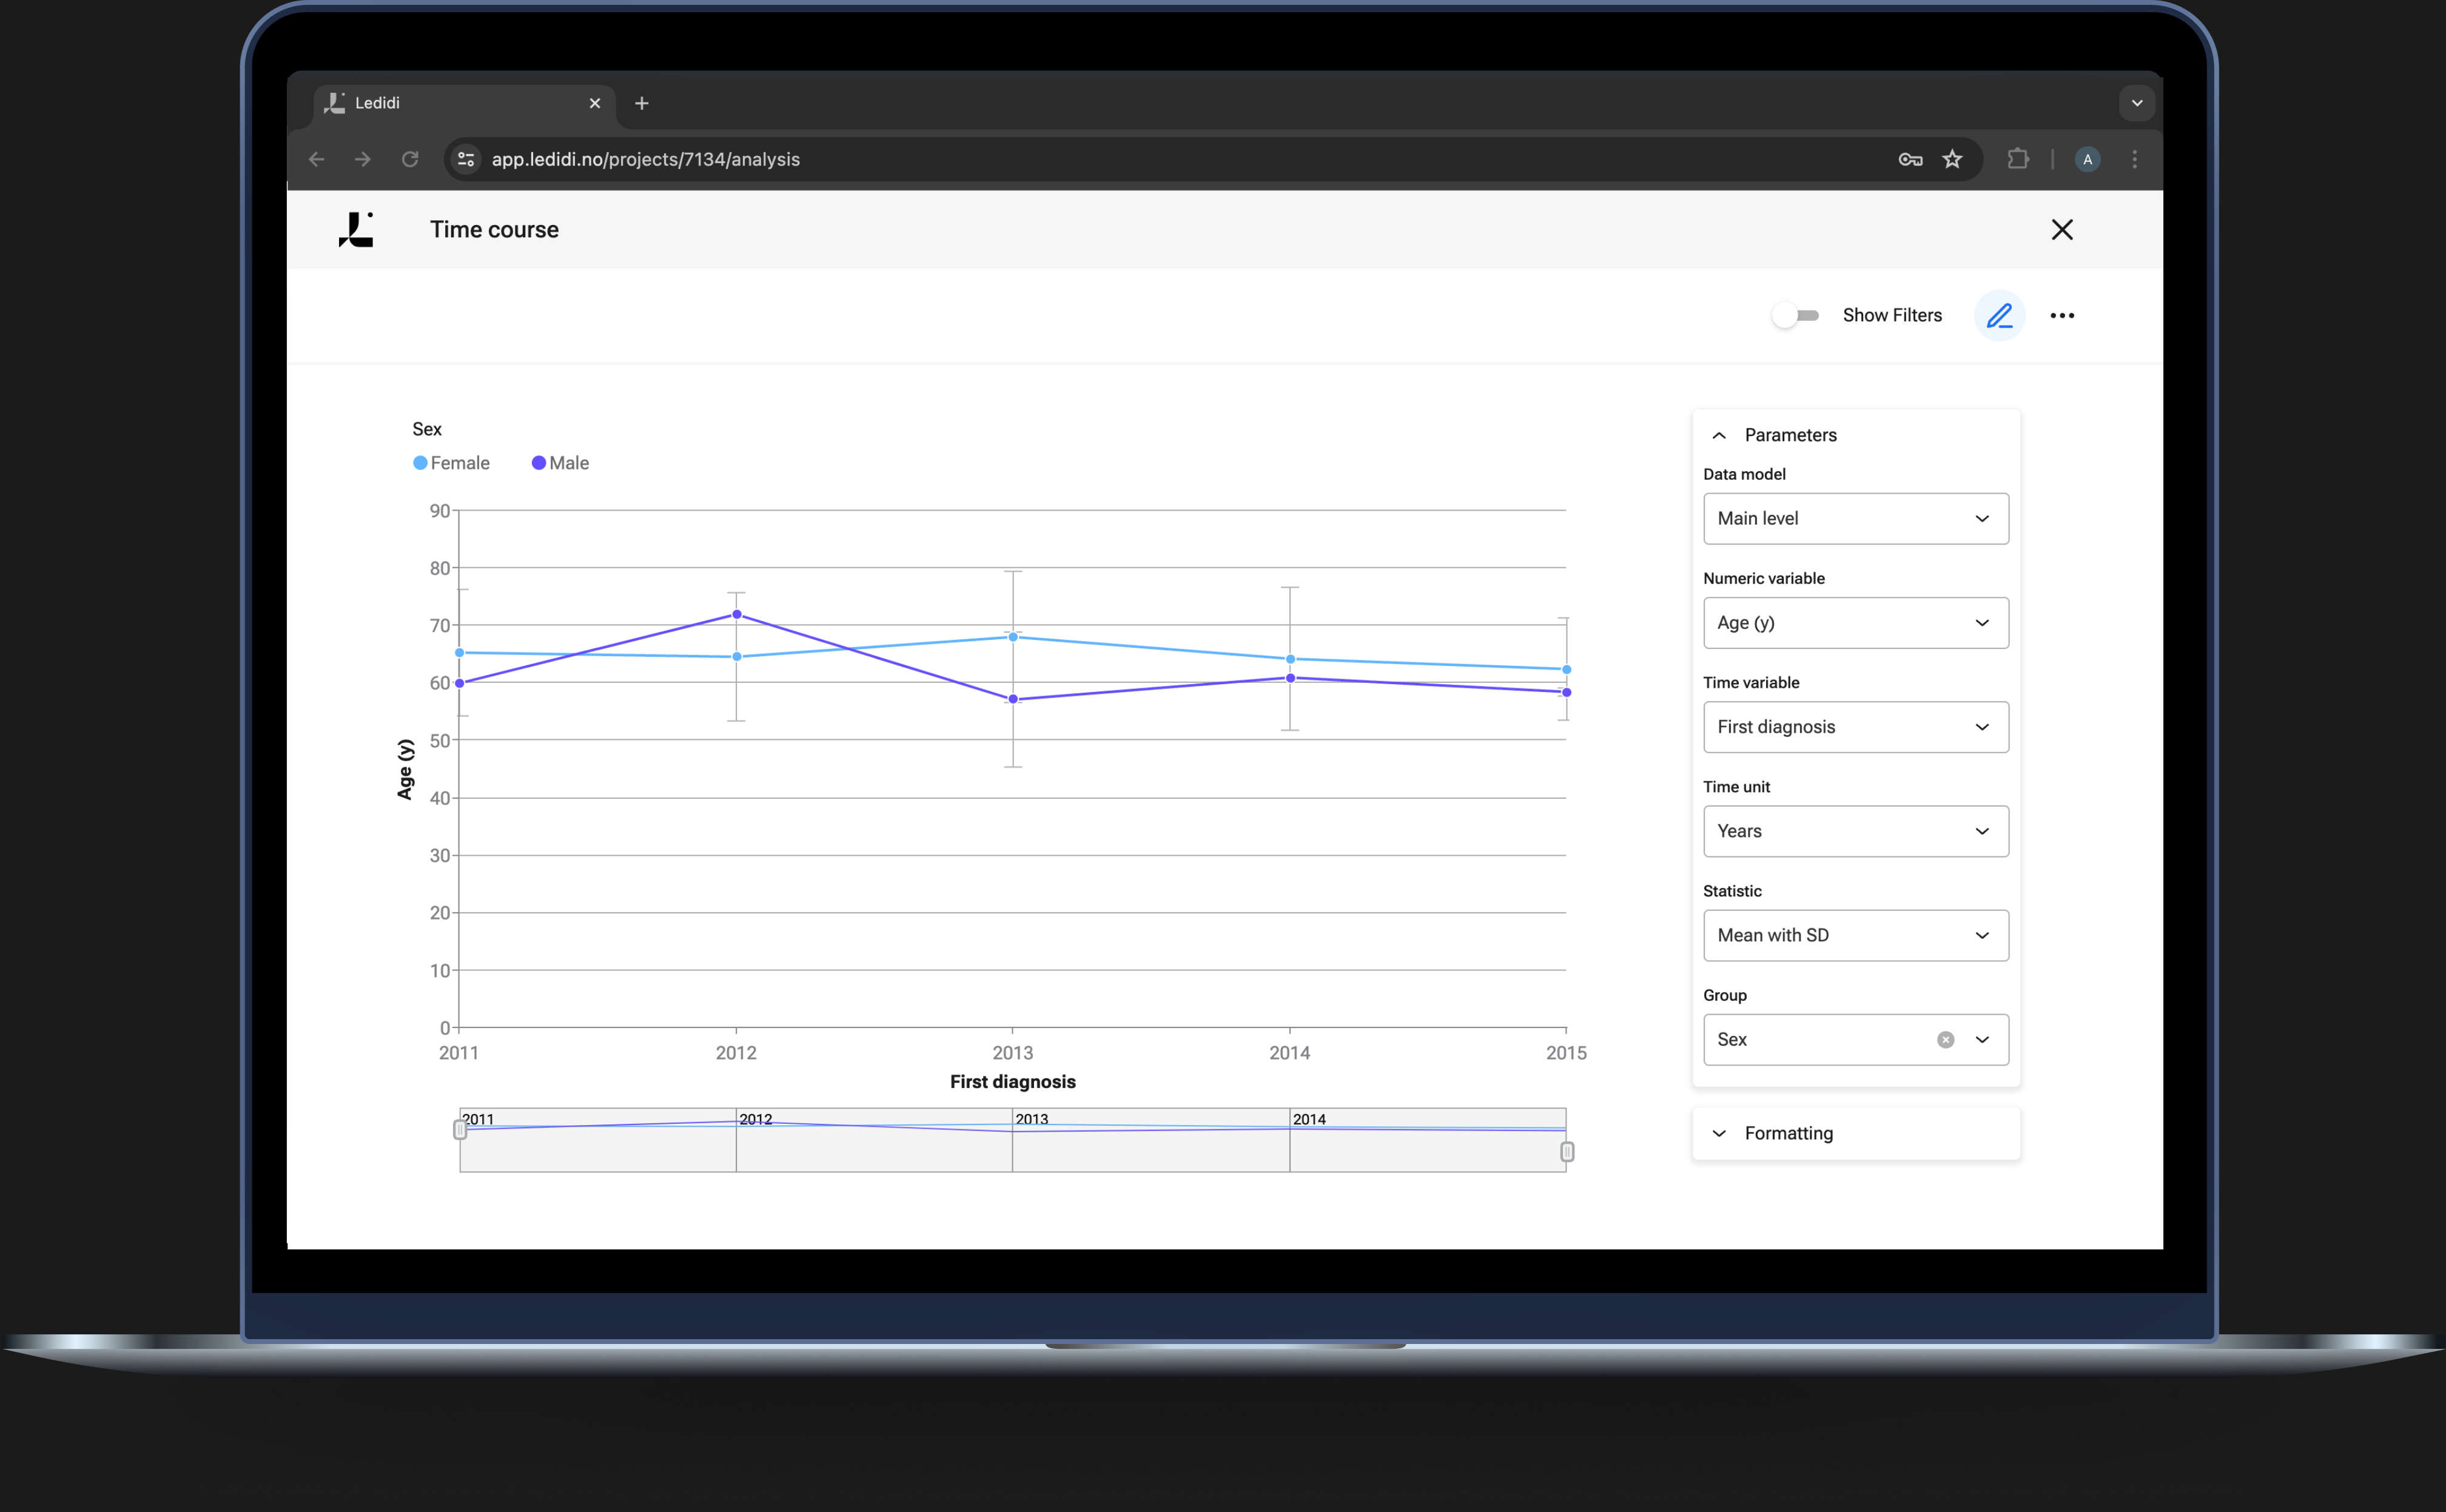This screenshot has height=1512, width=2446.
Task: Open the Statistic dropdown showing Mean with SD
Action: (1855, 935)
